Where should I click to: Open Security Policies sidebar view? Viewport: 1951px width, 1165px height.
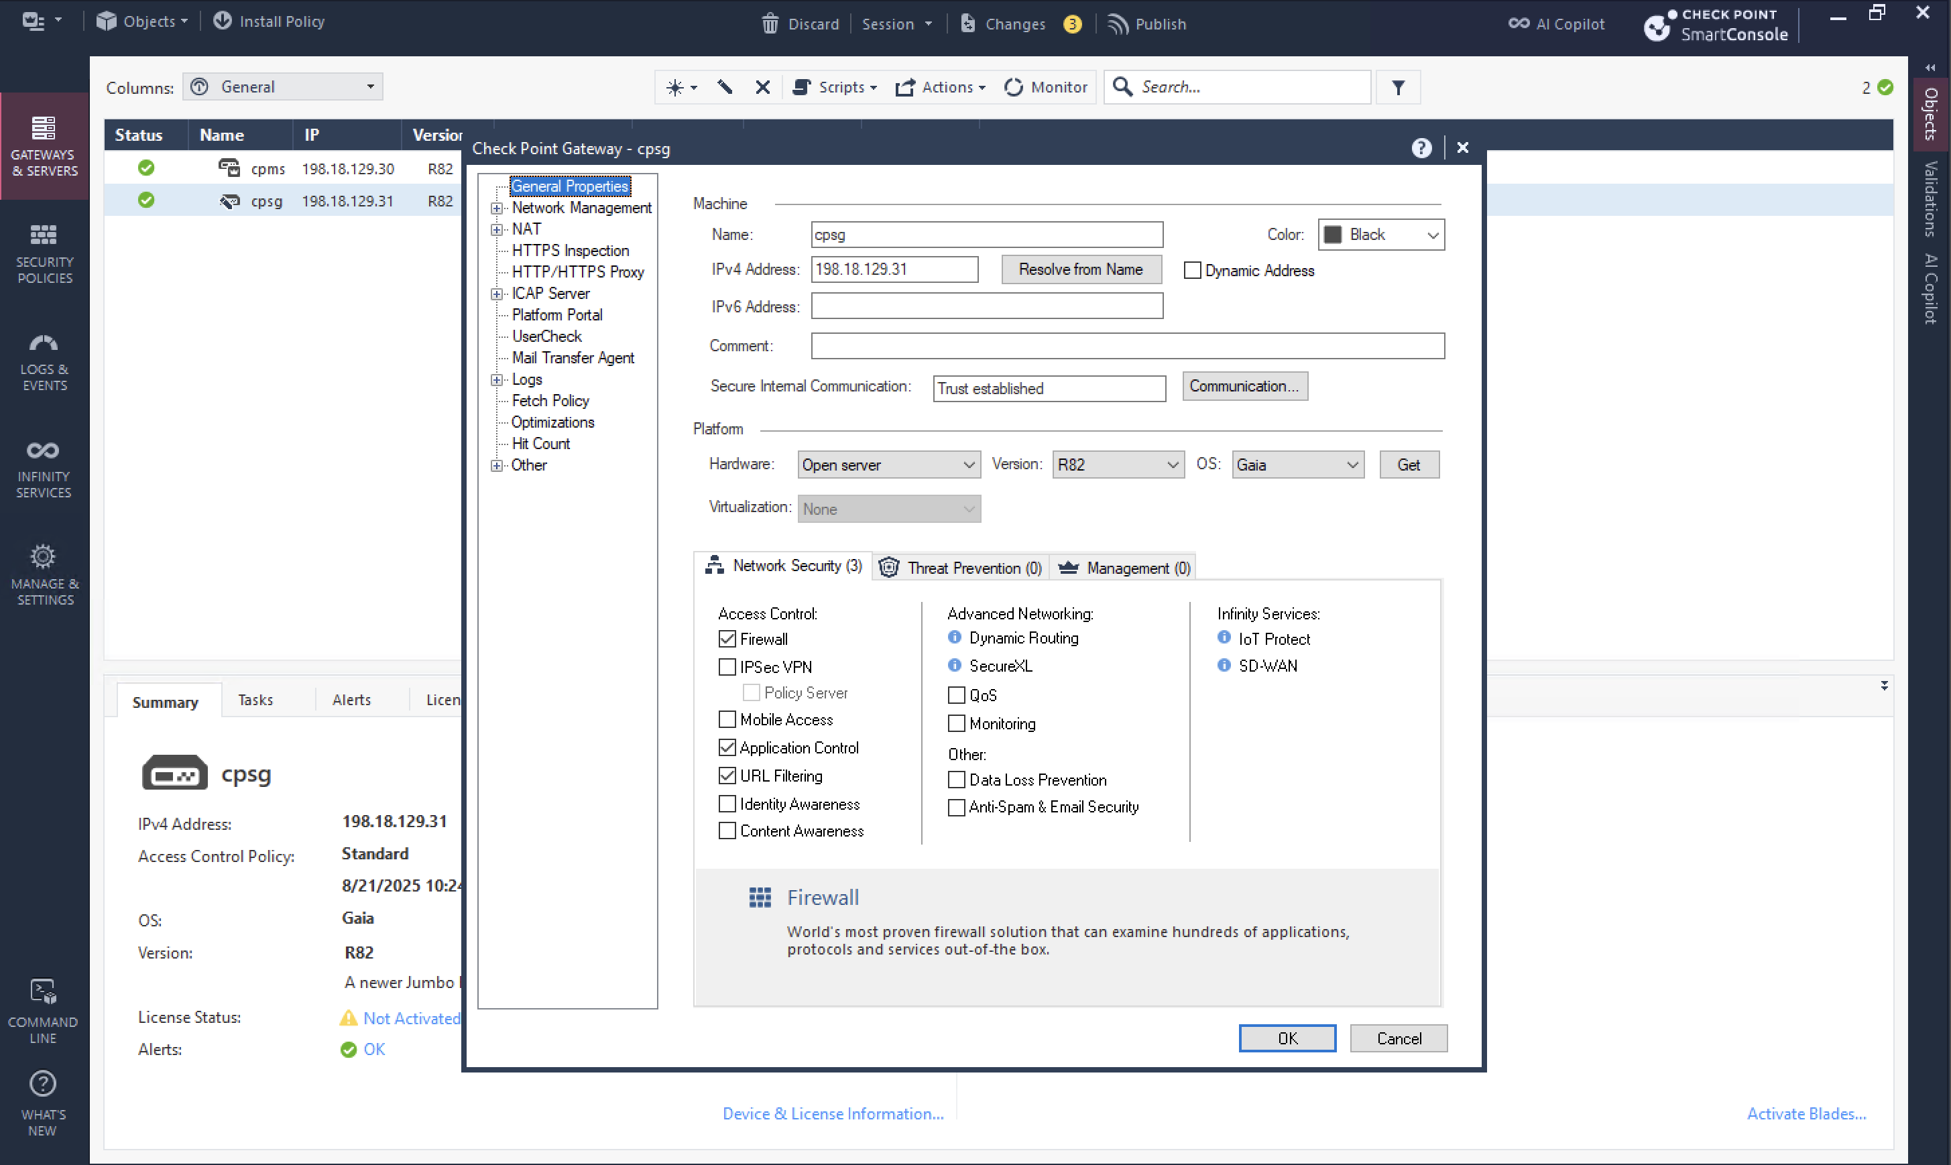click(44, 253)
